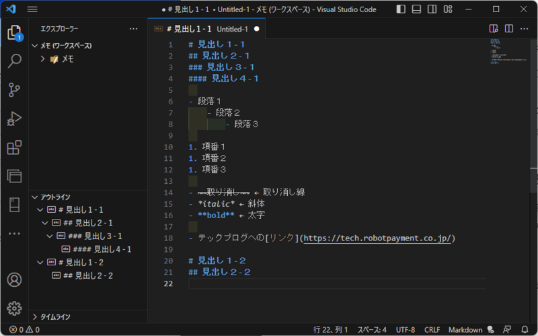Open Markdown preview to the side
The image size is (538, 336).
point(494,28)
